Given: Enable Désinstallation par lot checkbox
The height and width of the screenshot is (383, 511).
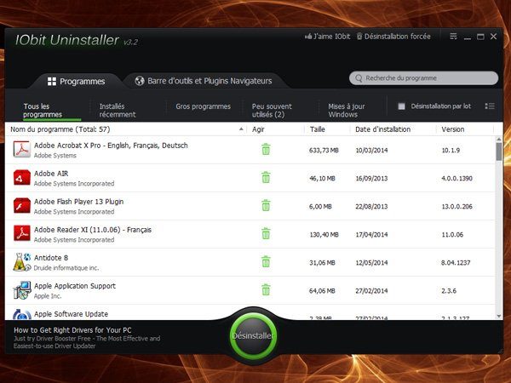Looking at the screenshot, I should coord(401,106).
